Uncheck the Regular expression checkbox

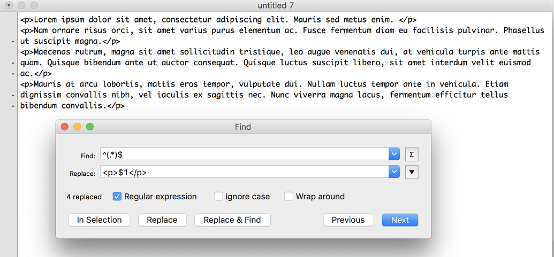pyautogui.click(x=117, y=197)
